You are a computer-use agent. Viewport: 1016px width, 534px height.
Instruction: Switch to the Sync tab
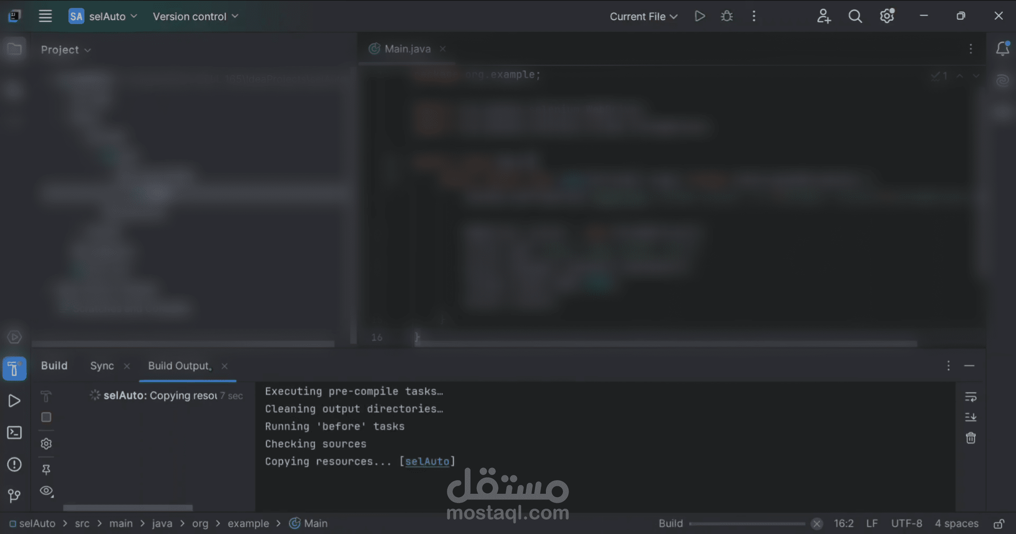click(102, 366)
